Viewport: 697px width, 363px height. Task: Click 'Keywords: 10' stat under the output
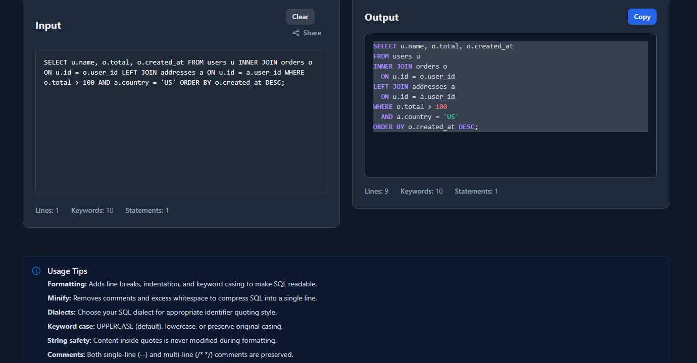point(422,191)
